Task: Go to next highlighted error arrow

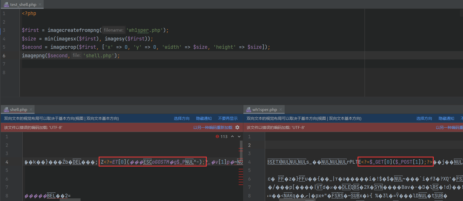Action: click(x=239, y=136)
